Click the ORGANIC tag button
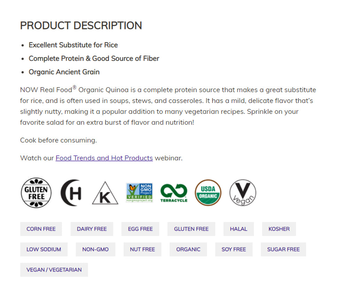The image size is (348, 296). click(x=188, y=249)
